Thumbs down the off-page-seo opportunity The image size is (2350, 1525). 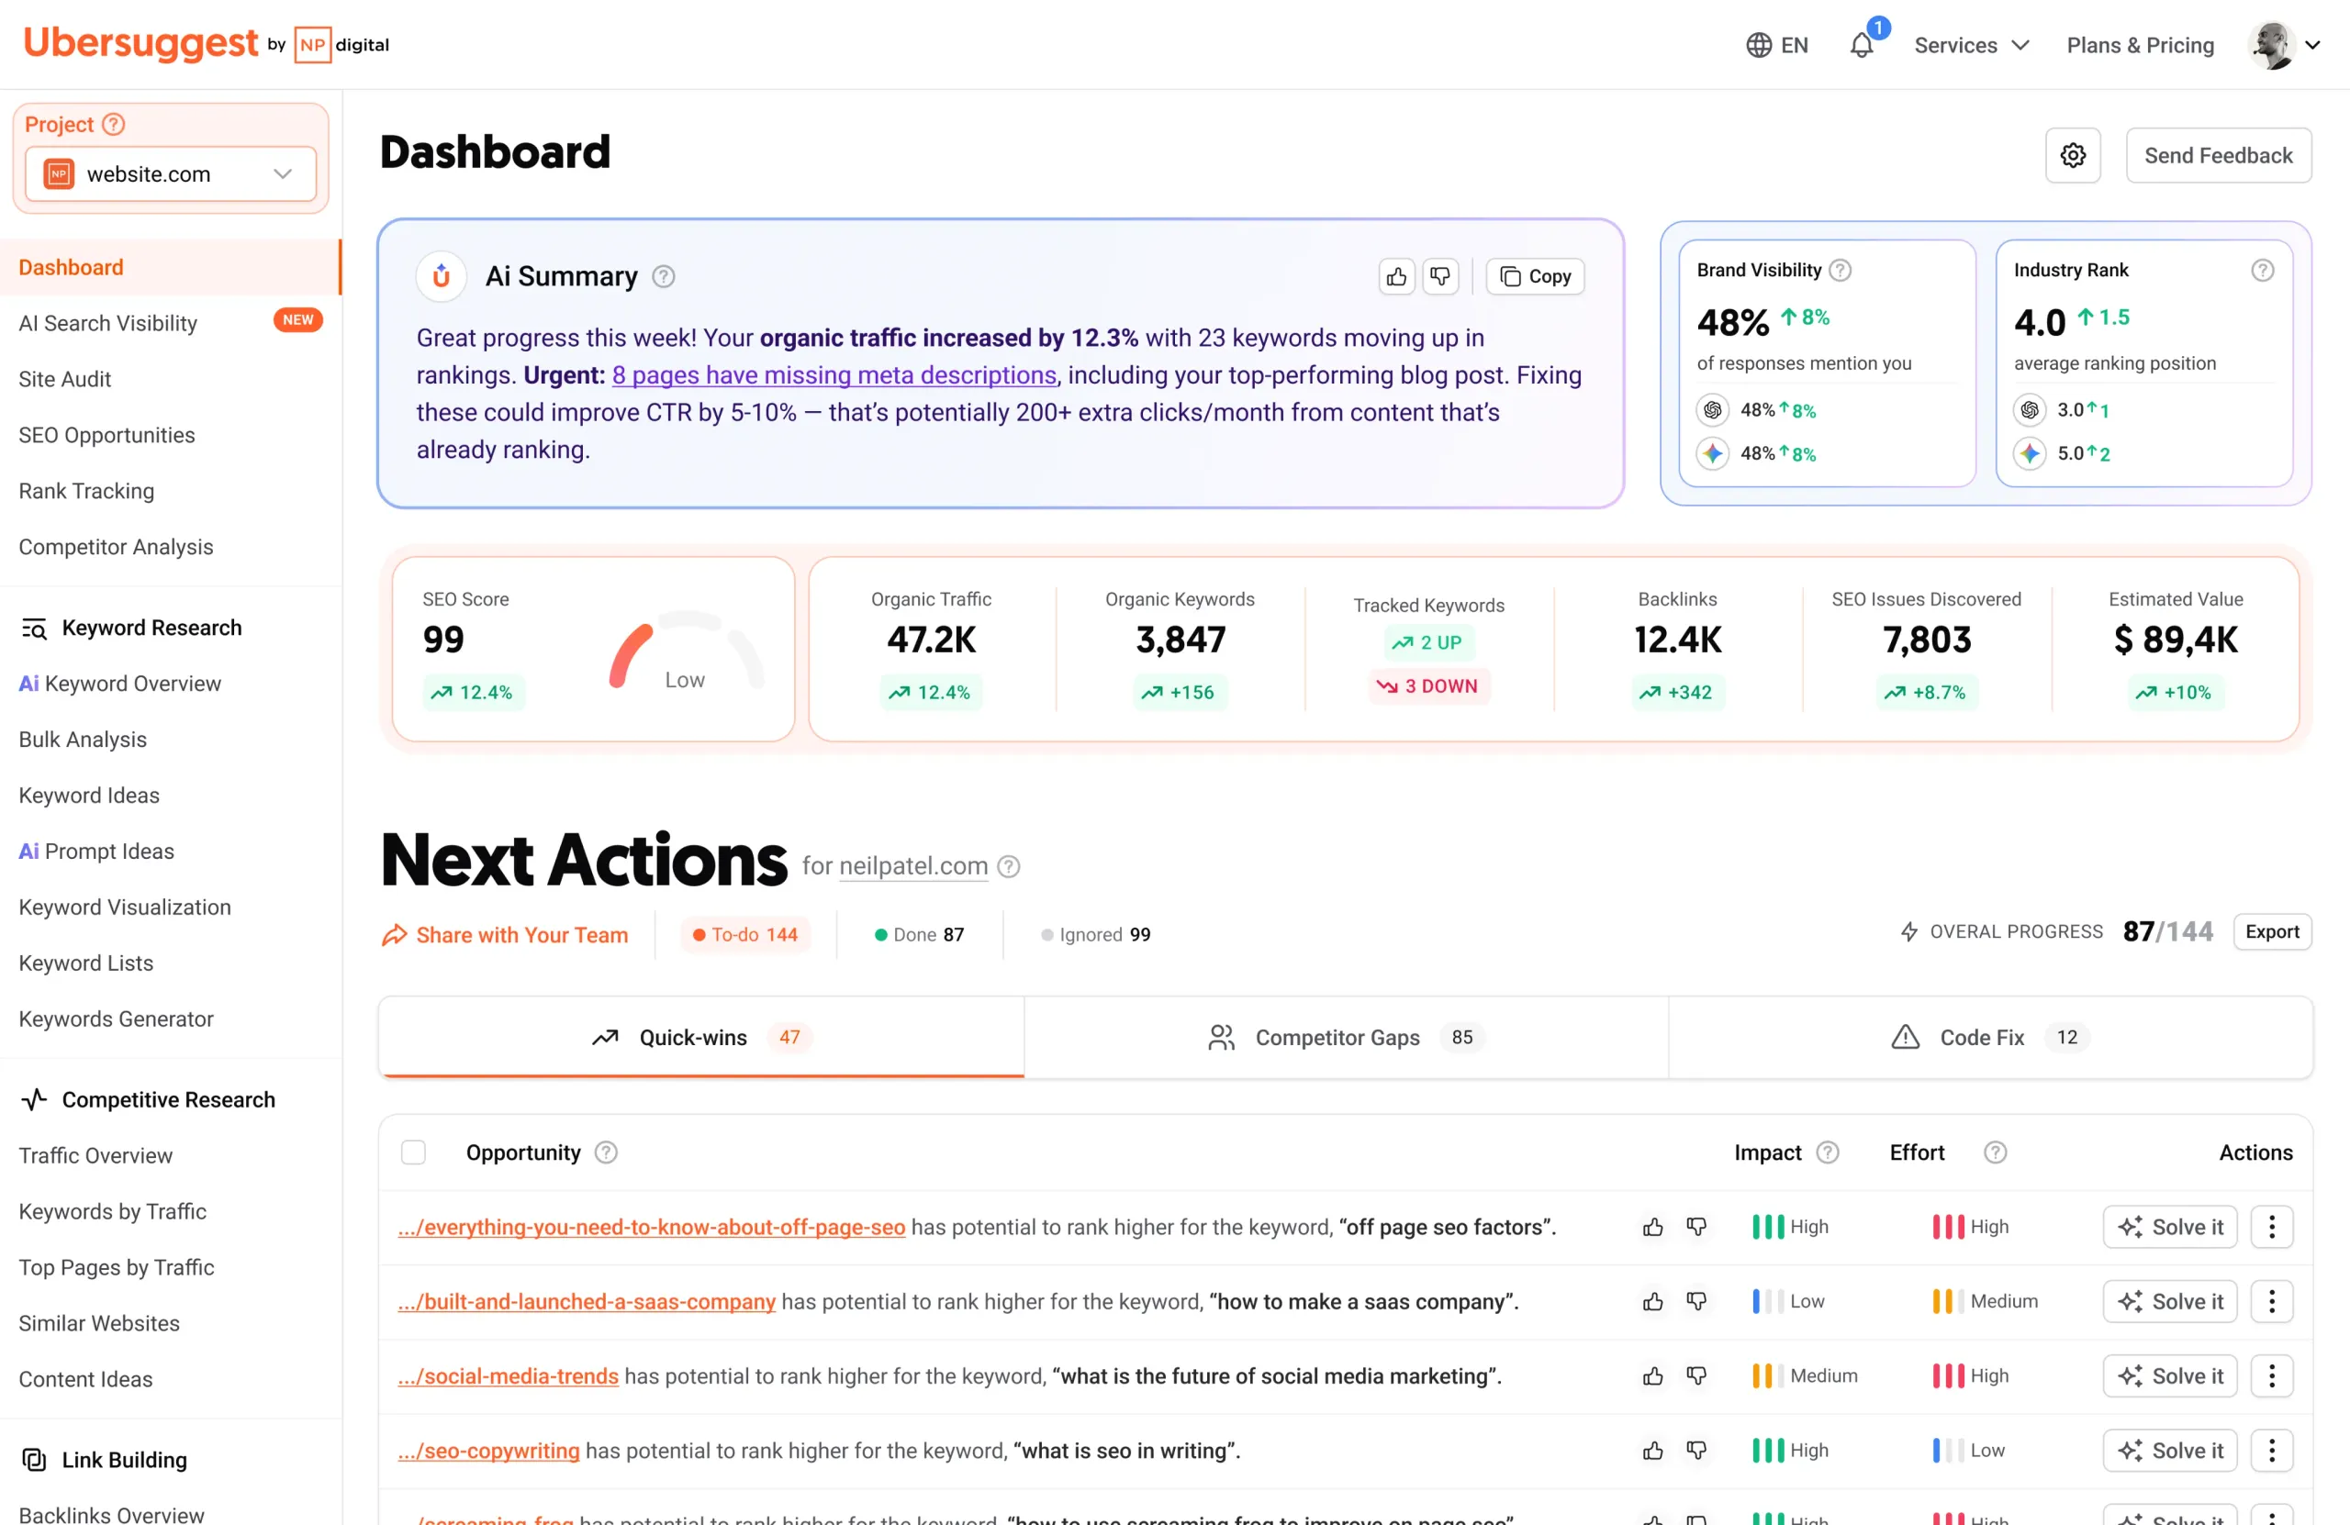1696,1227
